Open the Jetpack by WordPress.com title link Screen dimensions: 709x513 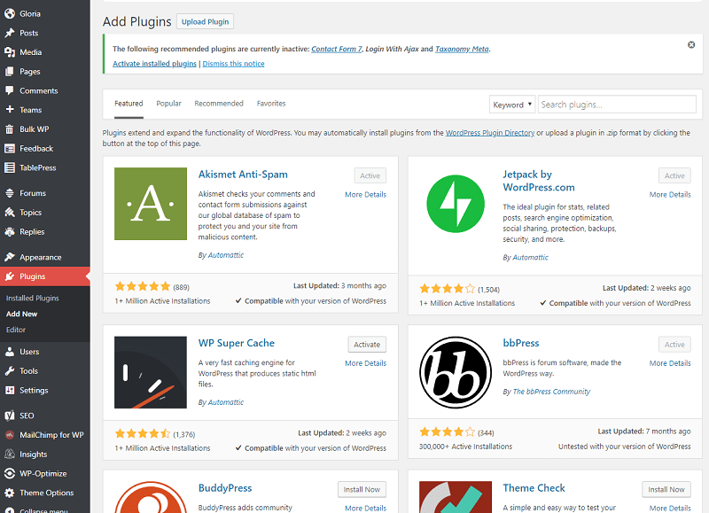point(539,181)
